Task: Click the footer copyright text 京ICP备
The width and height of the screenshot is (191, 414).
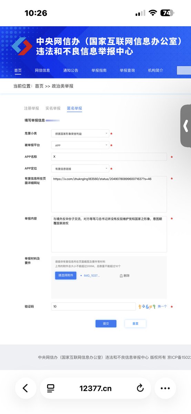Action: 179,357
